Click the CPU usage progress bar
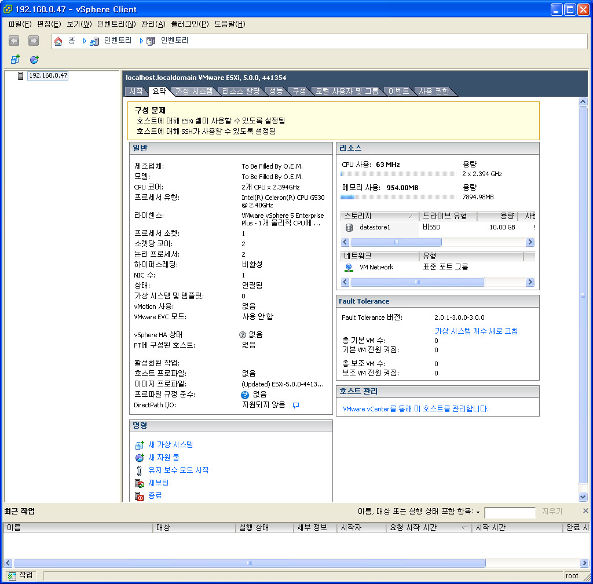Image resolution: width=593 pixels, height=584 pixels. (398, 174)
